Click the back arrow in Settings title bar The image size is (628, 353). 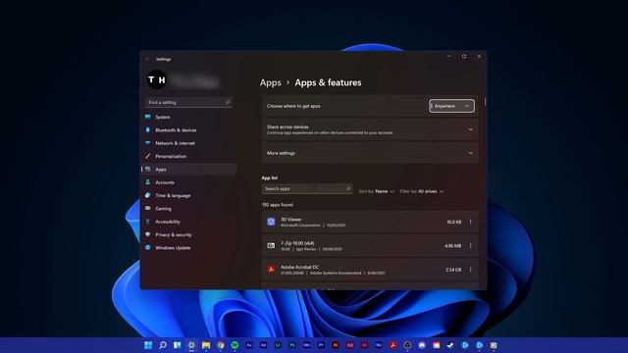click(147, 59)
